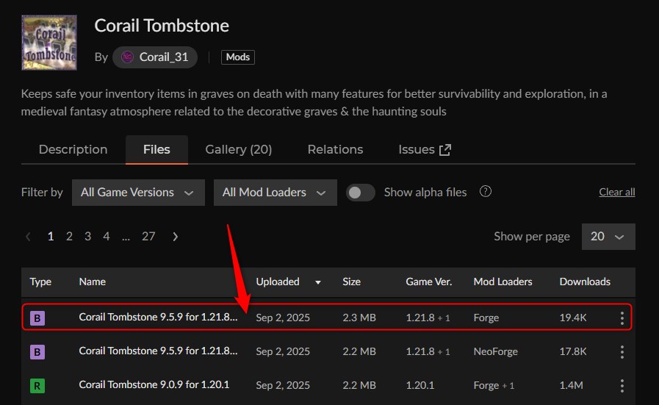The width and height of the screenshot is (659, 405).
Task: Expand the All Mod Loaders dropdown
Action: coord(274,193)
